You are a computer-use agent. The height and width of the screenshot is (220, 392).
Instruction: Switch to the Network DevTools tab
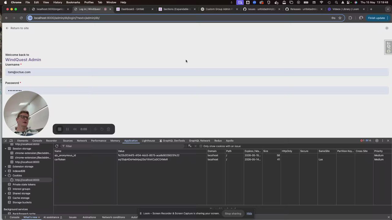click(x=82, y=141)
